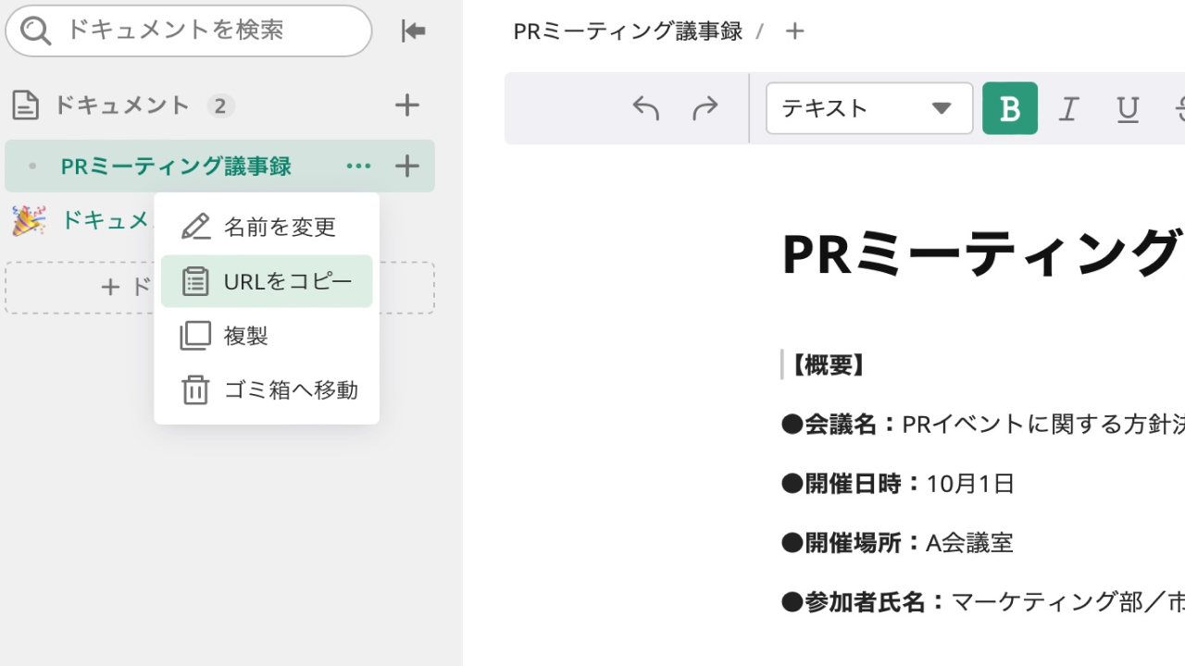This screenshot has height=666, width=1185.
Task: Click the Italic formatting icon
Action: (1068, 108)
